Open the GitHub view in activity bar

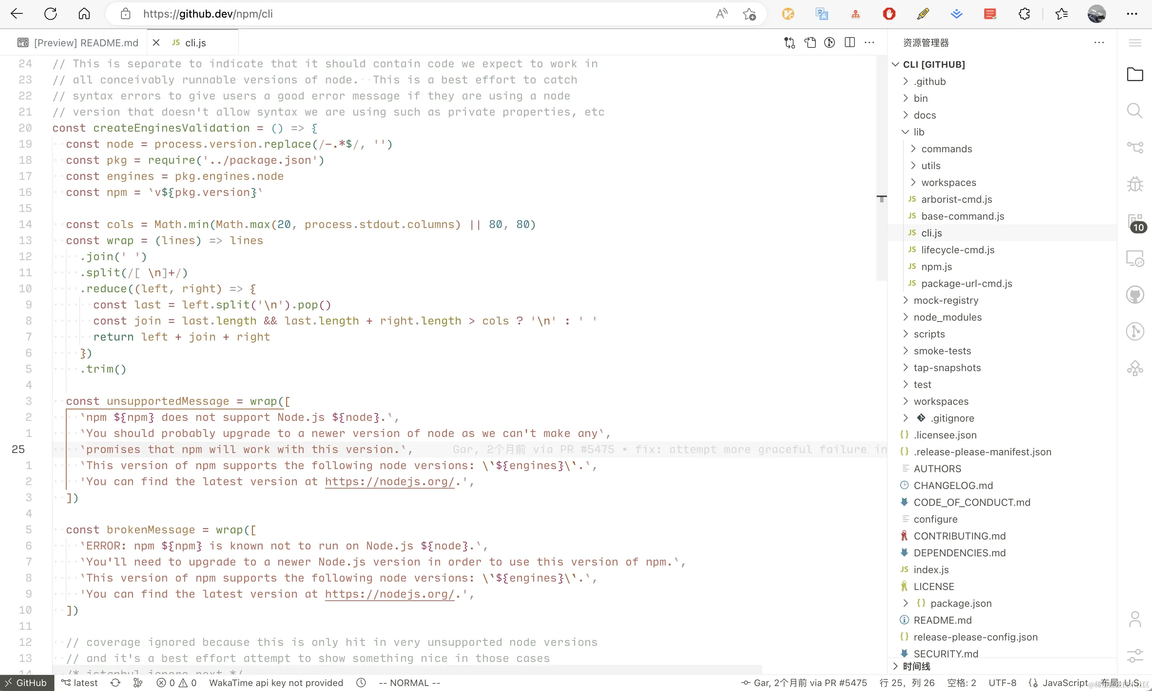1134,295
